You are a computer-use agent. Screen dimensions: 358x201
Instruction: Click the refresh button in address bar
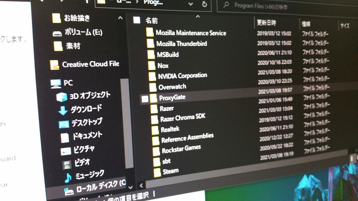204,4
